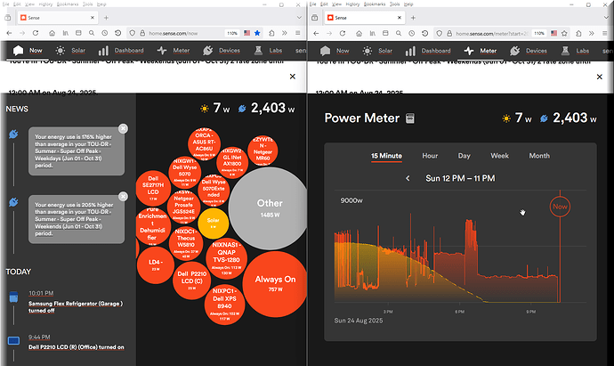Click the monitor icon next to the 9:44 PM event

(13, 340)
